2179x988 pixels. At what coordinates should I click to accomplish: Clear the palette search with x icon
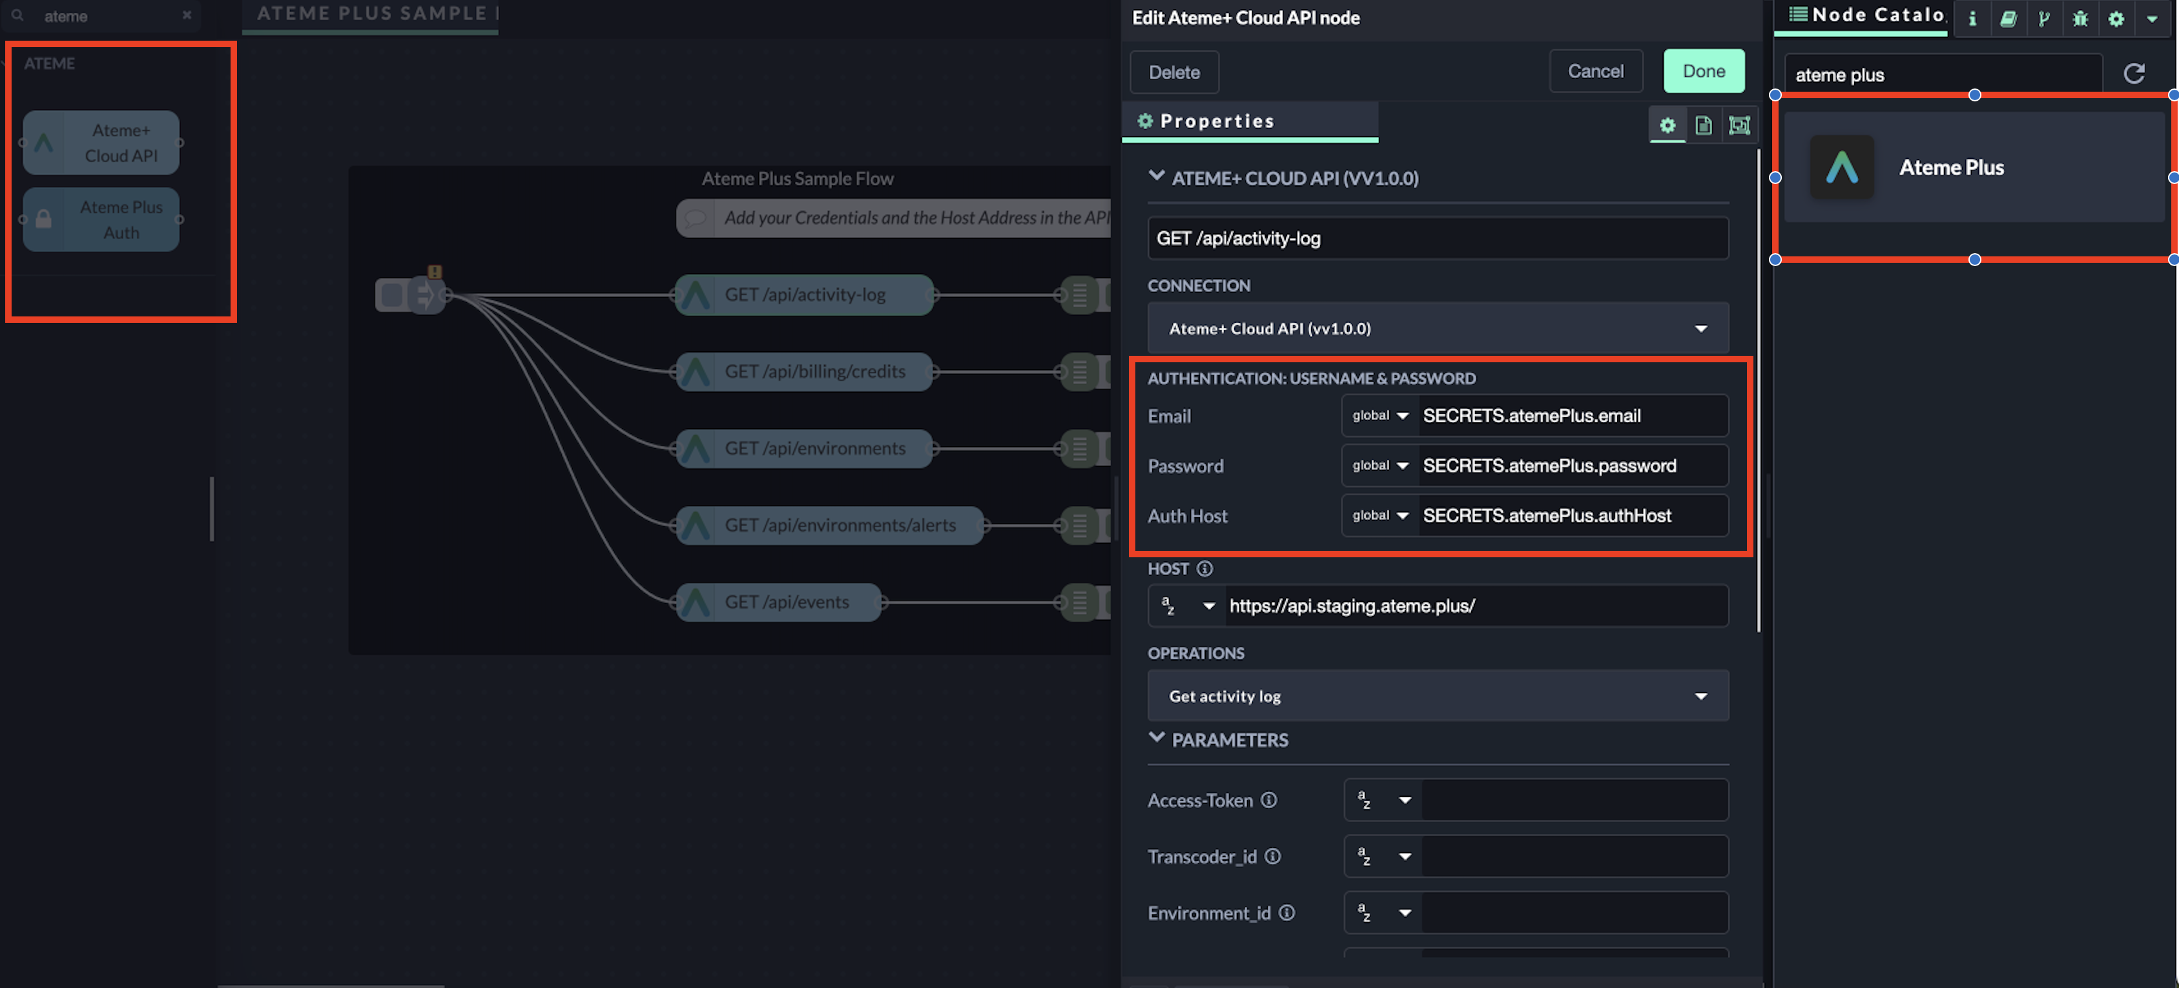click(187, 15)
